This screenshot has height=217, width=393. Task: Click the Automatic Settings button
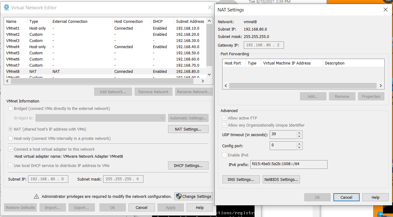click(188, 118)
